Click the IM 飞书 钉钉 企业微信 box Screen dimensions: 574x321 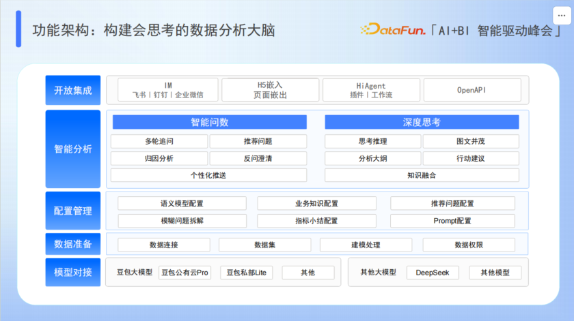[168, 90]
